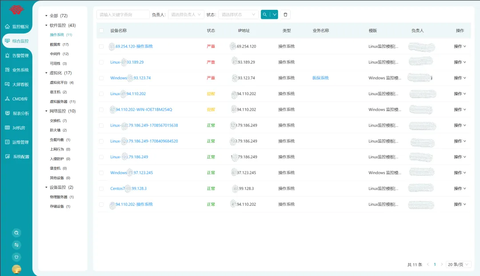Select 中间件 (12) in the tree
The height and width of the screenshot is (276, 480).
(x=59, y=54)
